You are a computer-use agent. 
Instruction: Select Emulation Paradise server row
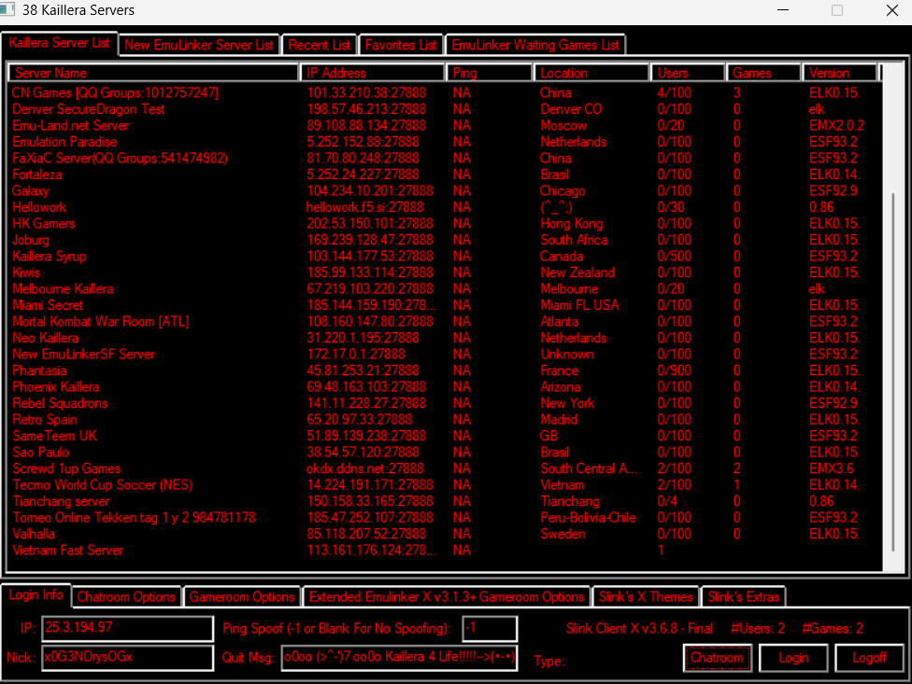click(445, 142)
